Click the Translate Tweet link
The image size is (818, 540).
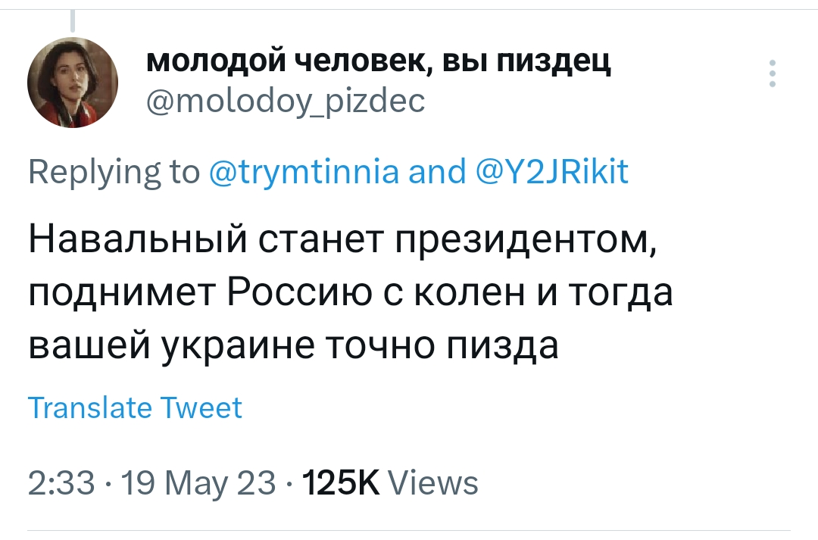135,407
